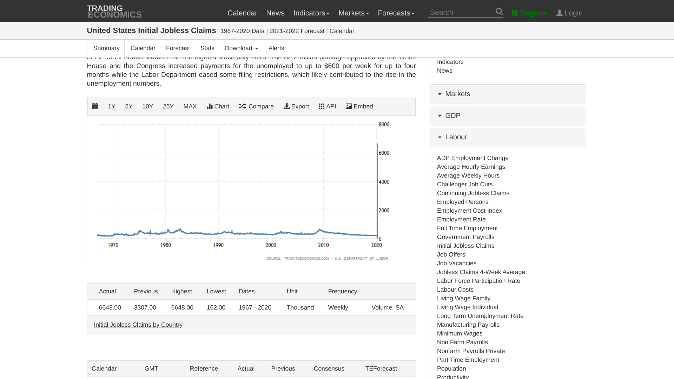Open API access option
Image resolution: width=674 pixels, height=379 pixels.
(x=327, y=106)
